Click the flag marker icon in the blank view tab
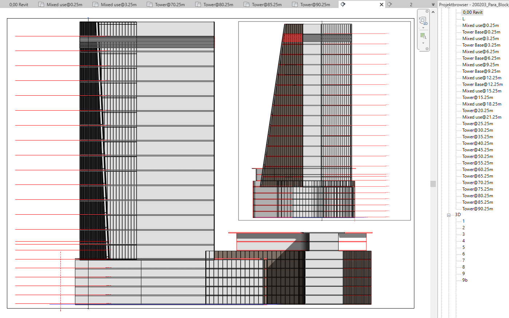Viewport: 509px width, 318px height. [x=344, y=4]
